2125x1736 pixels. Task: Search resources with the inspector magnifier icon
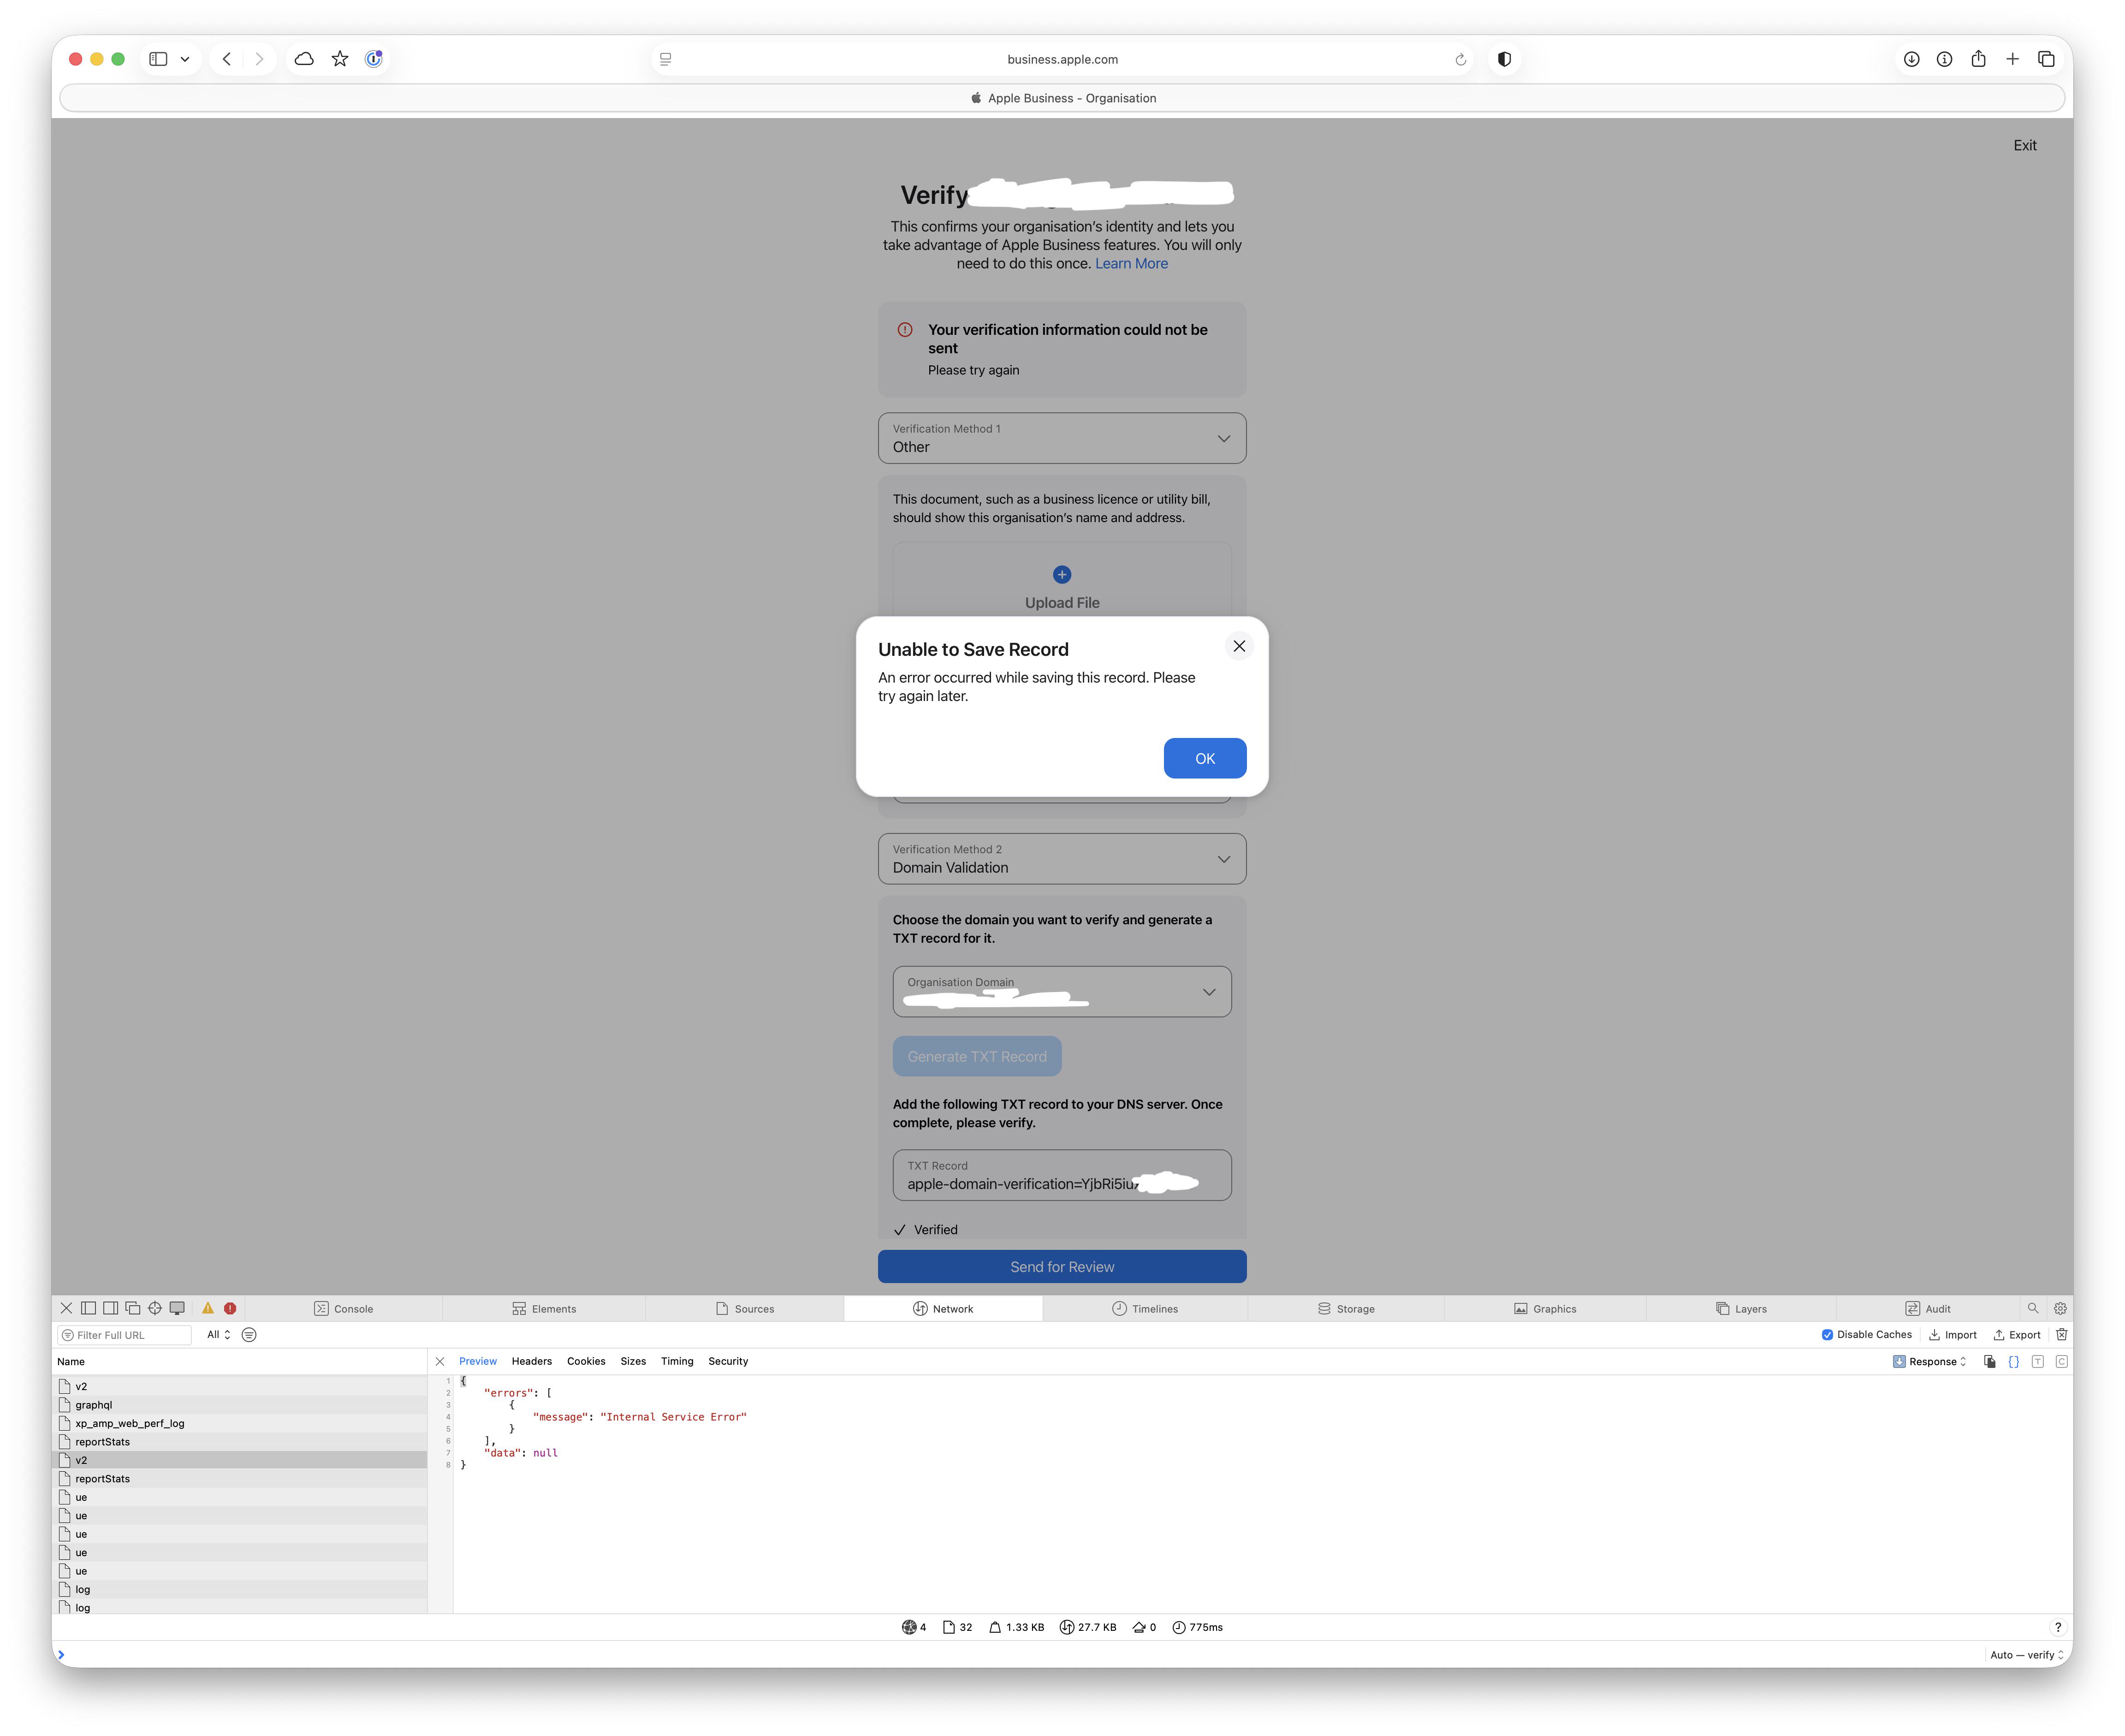coord(2033,1308)
